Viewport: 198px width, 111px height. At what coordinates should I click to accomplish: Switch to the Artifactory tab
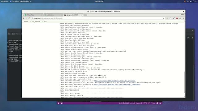click(x=53, y=15)
